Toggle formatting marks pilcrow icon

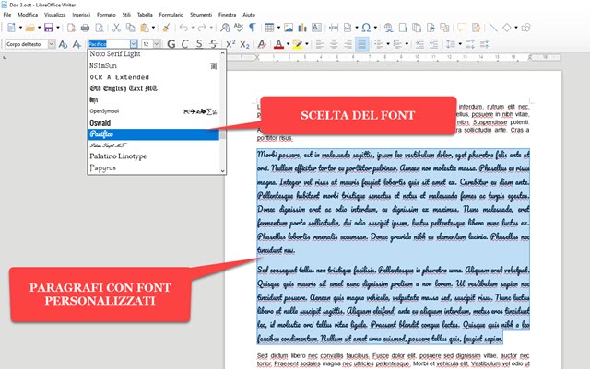tap(253, 28)
